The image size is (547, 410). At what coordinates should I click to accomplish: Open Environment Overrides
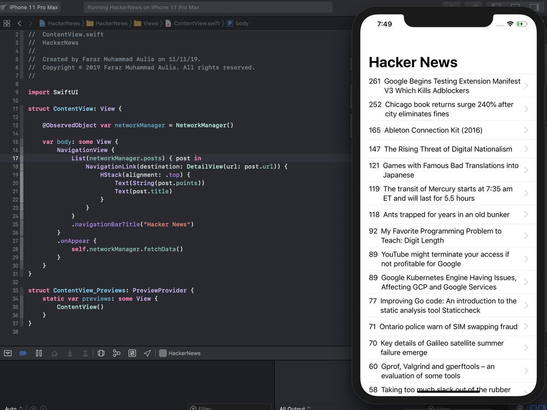[132, 353]
